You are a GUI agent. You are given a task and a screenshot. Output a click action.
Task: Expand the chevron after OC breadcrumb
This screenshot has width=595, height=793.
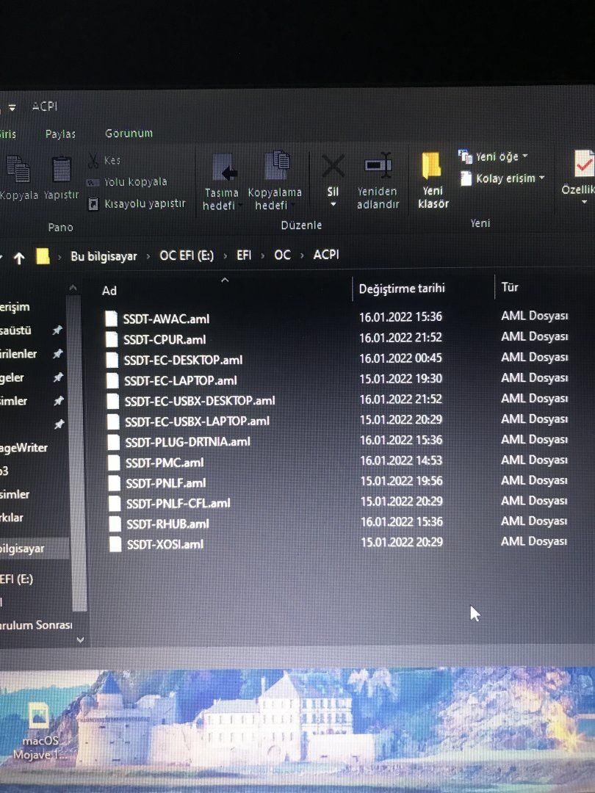302,256
